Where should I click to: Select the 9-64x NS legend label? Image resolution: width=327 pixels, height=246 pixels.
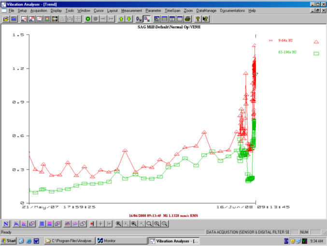coord(285,40)
